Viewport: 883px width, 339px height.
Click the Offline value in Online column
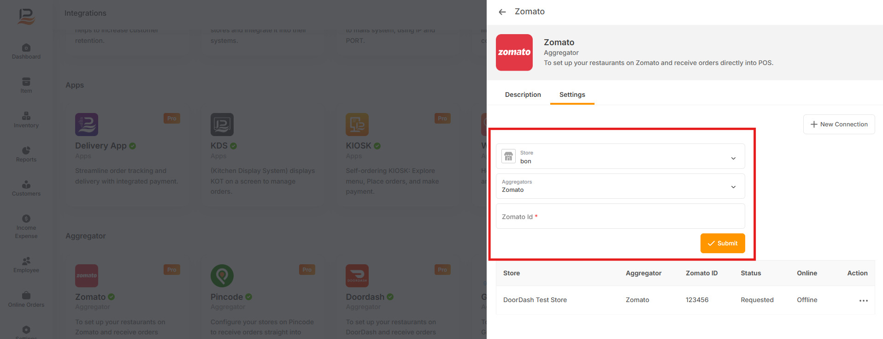click(x=807, y=300)
